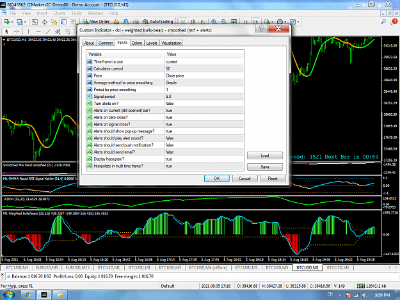Click the search magnifier icon at top right
The width and height of the screenshot is (400, 300).
383,22
